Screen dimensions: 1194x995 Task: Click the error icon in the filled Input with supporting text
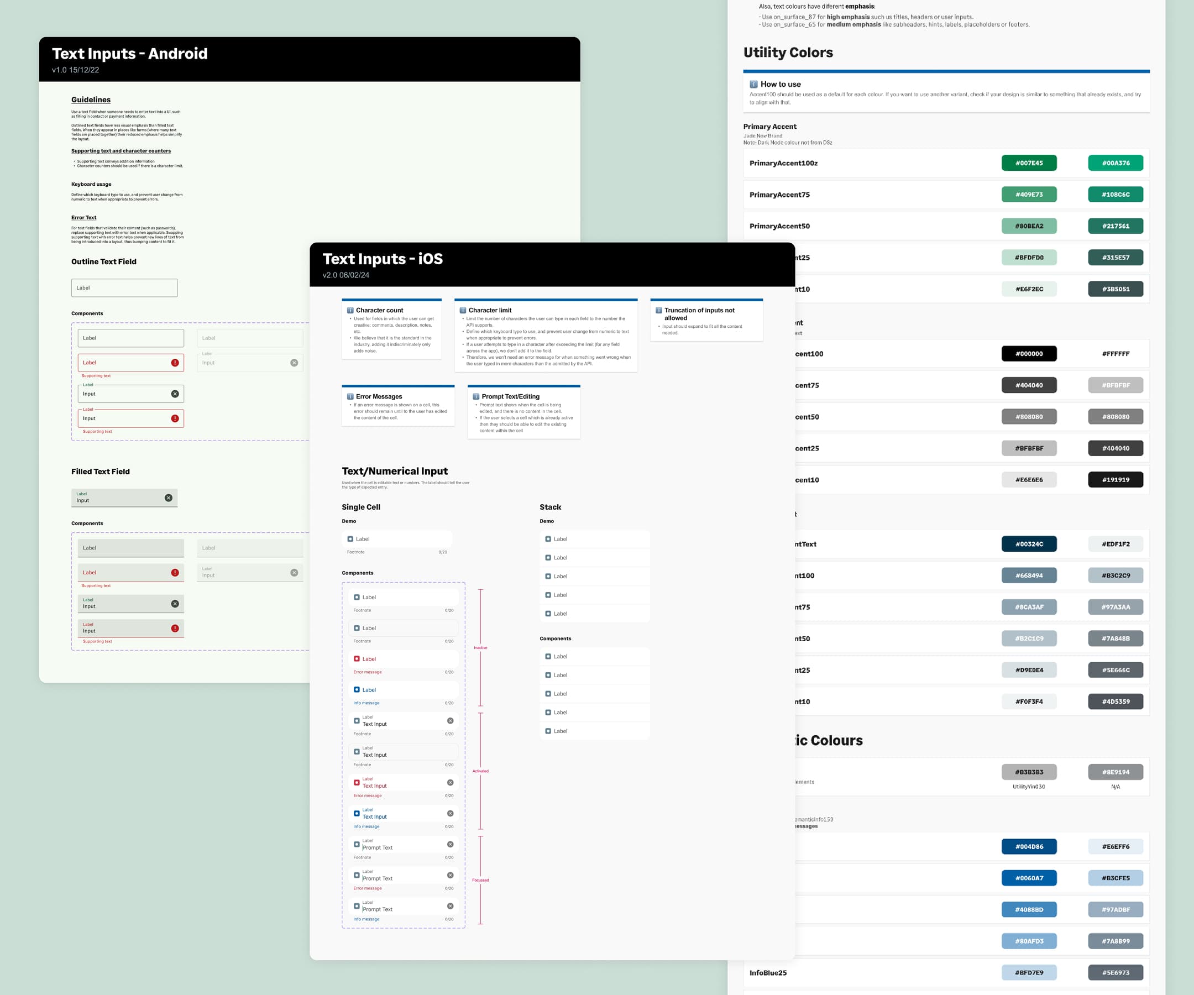(175, 629)
